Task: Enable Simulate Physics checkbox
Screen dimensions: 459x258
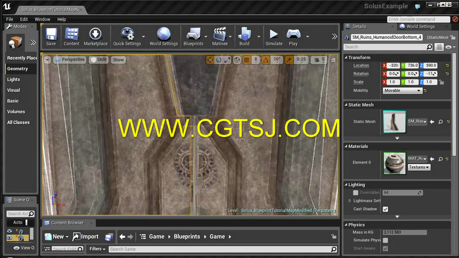Action: click(385, 240)
